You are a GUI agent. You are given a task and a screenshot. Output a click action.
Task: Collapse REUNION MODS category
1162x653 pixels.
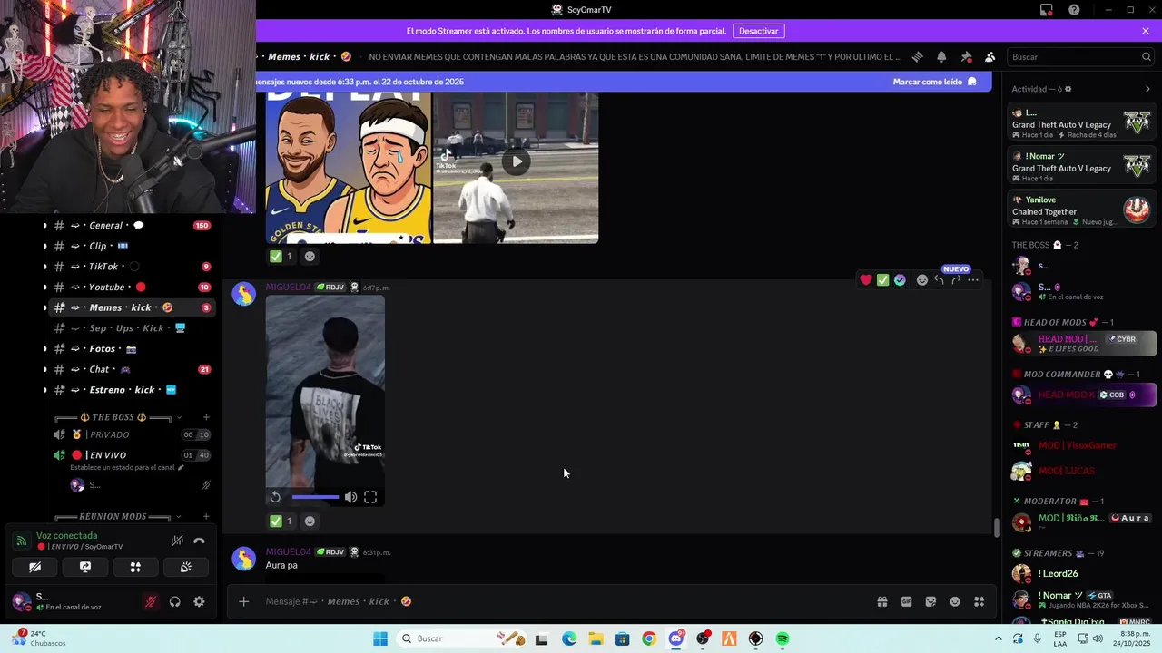point(119,516)
